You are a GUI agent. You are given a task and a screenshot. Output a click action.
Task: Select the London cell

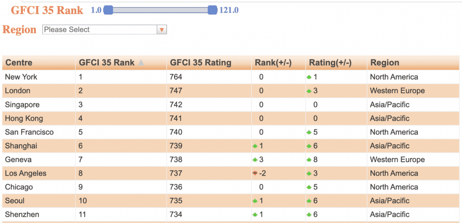39,91
